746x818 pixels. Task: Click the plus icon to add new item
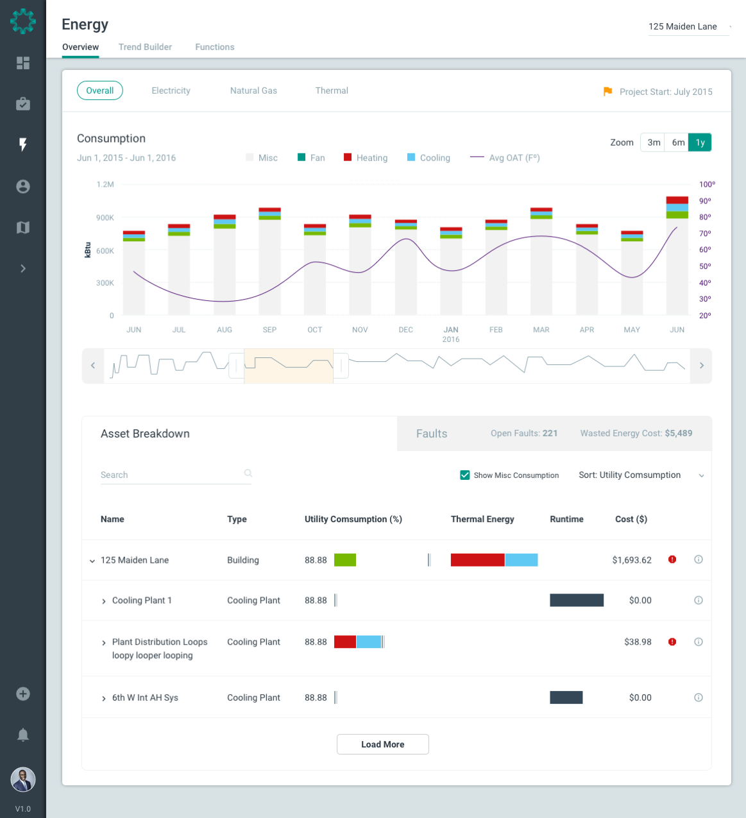pos(23,694)
